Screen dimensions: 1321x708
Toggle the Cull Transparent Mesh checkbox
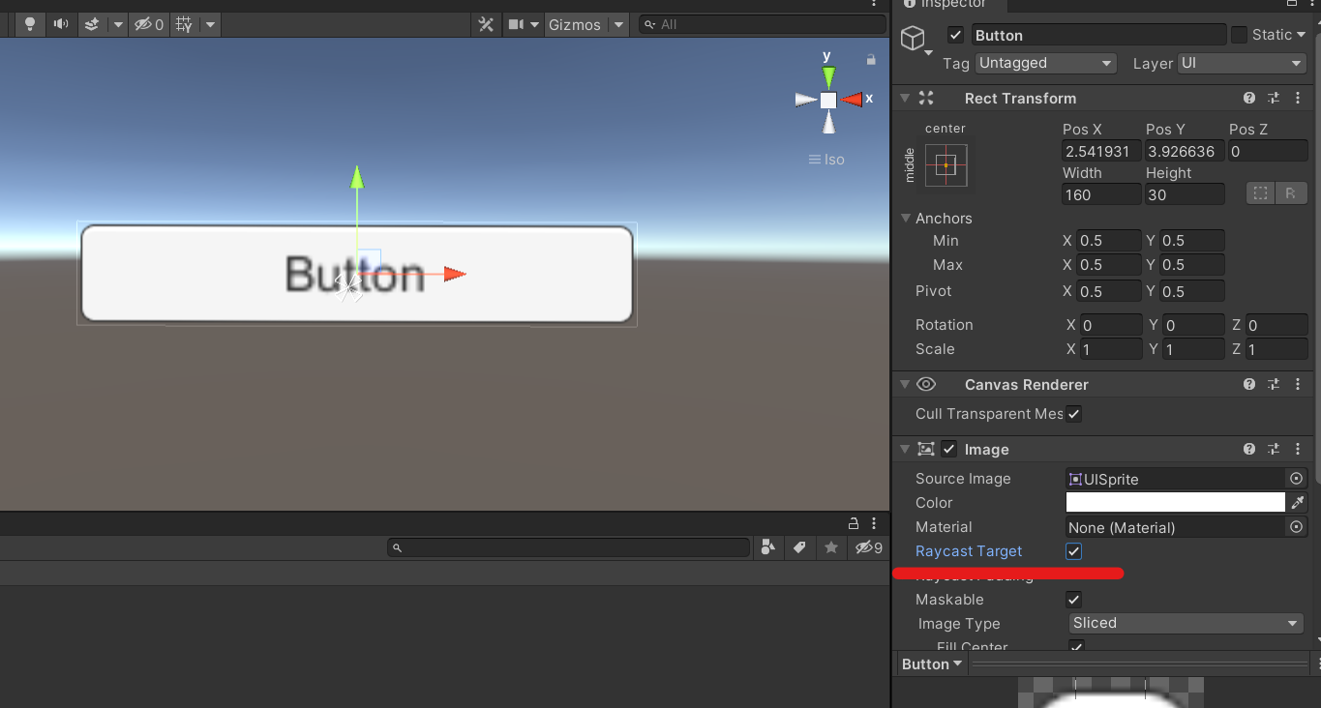(x=1073, y=414)
